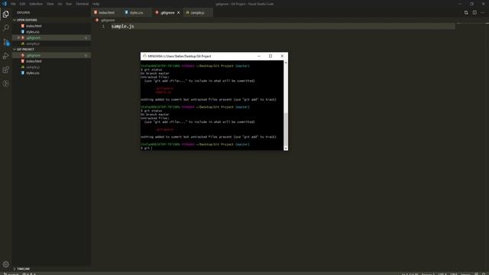Open the Go menu
The image size is (489, 275).
60,4
